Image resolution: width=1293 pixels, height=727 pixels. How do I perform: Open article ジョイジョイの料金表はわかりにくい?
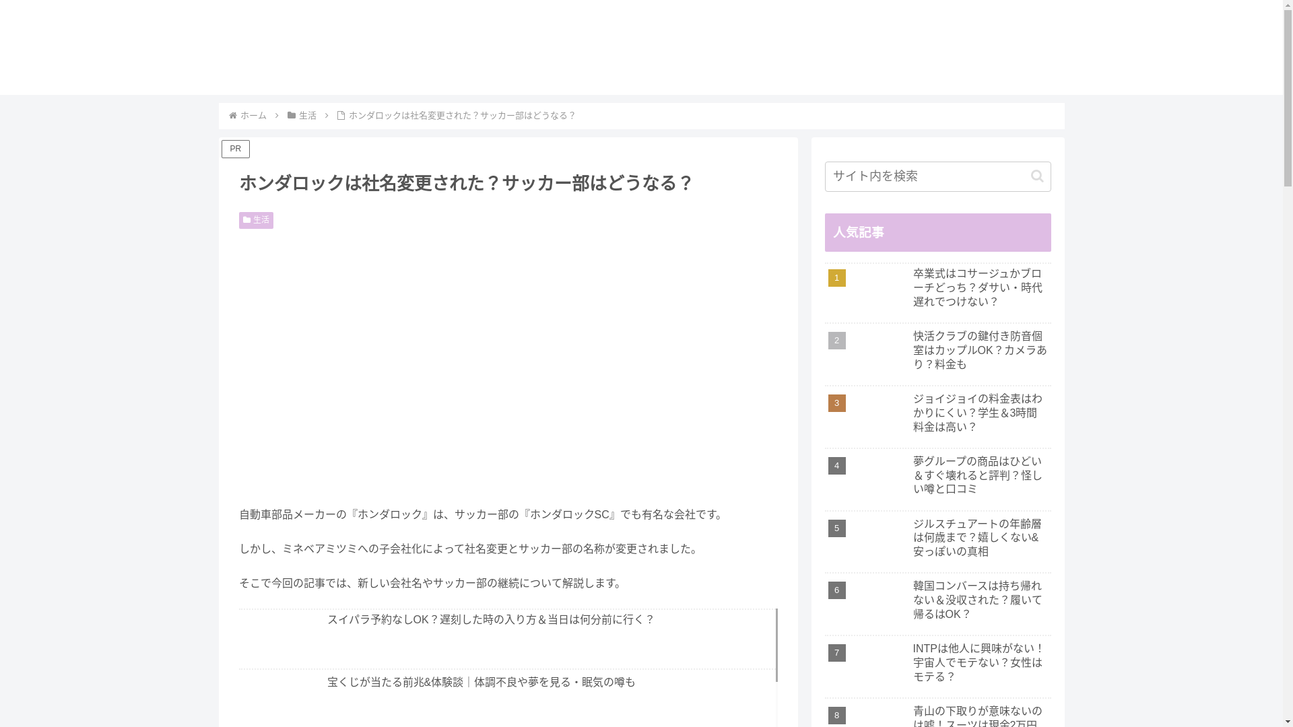937,417
